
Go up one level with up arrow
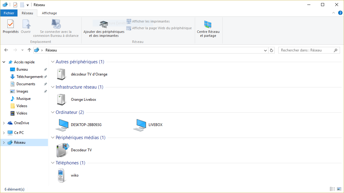29,50
